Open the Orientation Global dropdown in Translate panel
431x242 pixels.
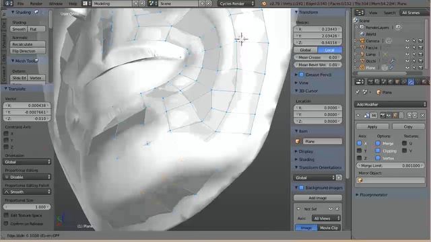pos(27,162)
